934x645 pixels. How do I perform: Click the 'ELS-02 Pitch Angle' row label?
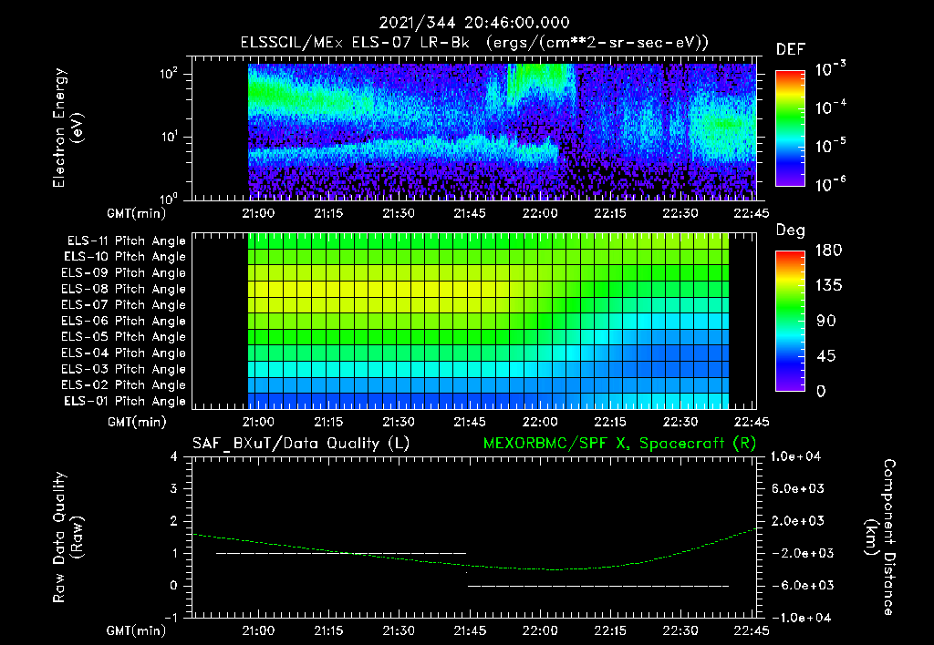124,385
